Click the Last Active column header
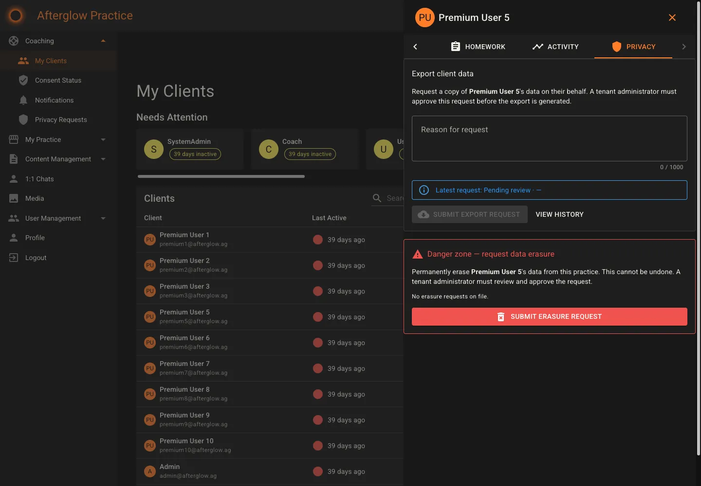 (329, 218)
